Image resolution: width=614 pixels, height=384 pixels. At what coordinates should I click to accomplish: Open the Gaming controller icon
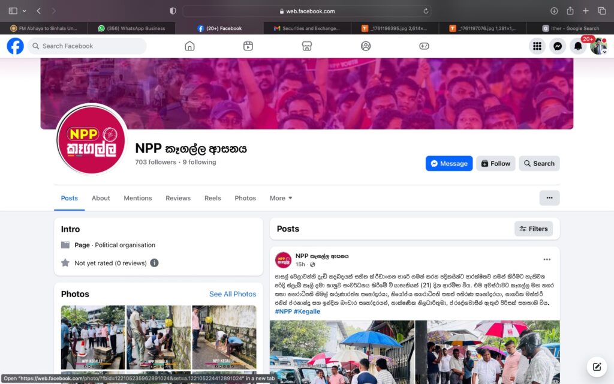(424, 46)
